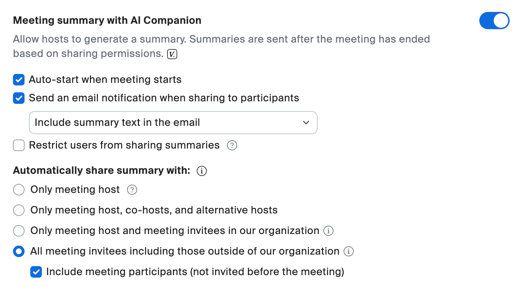Click the "Meeting summary with AI Companion" heading
The image size is (532, 300).
pos(107,20)
